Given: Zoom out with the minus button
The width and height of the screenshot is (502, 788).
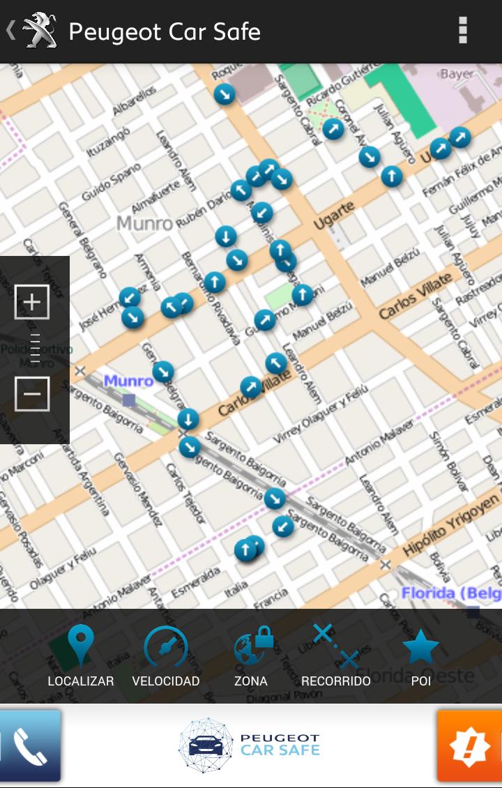Looking at the screenshot, I should tap(31, 393).
